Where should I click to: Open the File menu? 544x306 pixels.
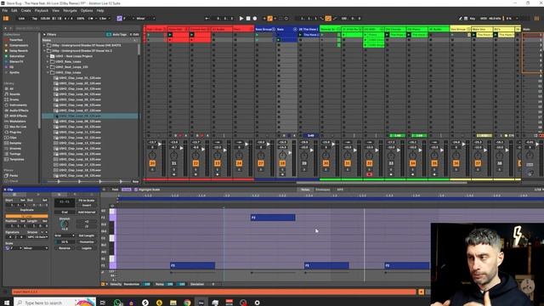point(5,11)
